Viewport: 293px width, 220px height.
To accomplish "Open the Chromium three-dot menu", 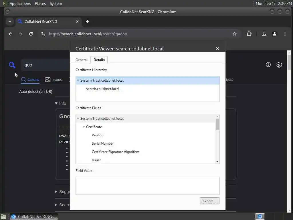I will point(285,34).
